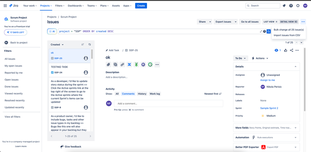Select Bulk change all 25 issue(s)

pos(289,30)
